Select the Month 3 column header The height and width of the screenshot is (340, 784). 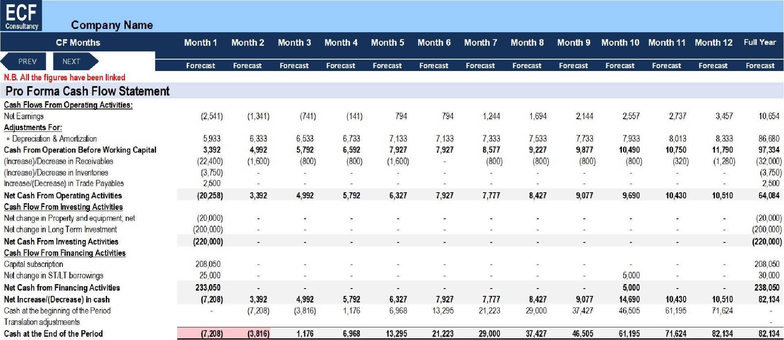(294, 42)
